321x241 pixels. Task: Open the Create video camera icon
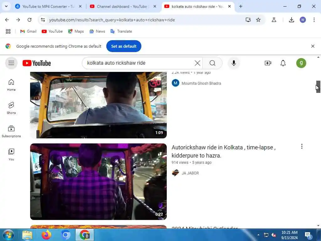[x=268, y=63]
